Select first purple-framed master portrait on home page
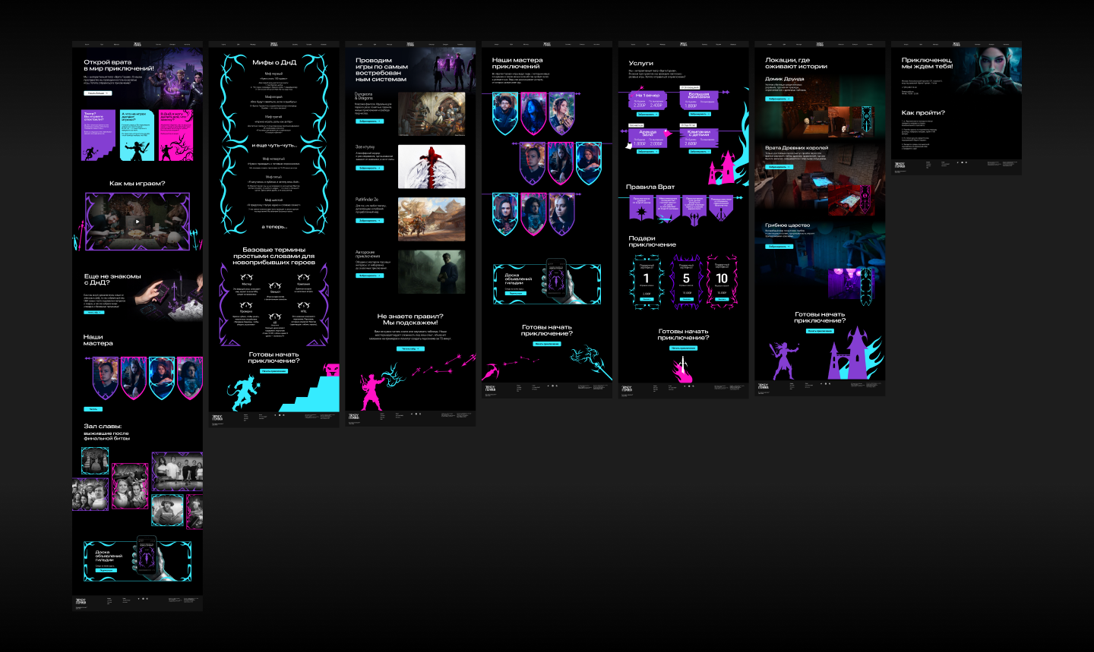 pyautogui.click(x=106, y=377)
